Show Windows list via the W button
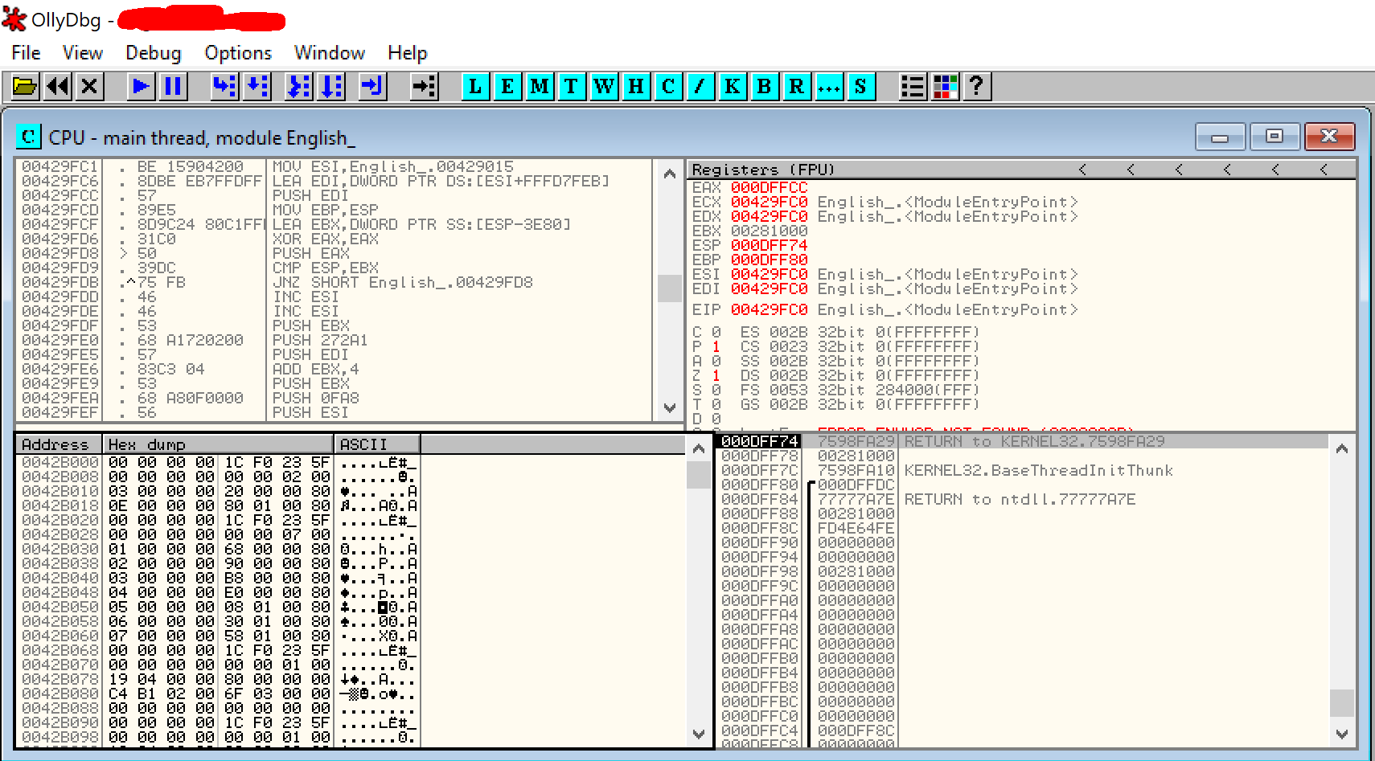This screenshot has width=1375, height=761. [604, 86]
